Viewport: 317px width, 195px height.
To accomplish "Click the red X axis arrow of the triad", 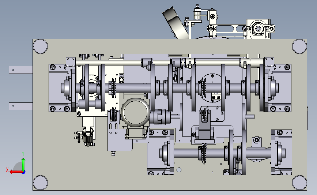I will pyautogui.click(x=16, y=172).
